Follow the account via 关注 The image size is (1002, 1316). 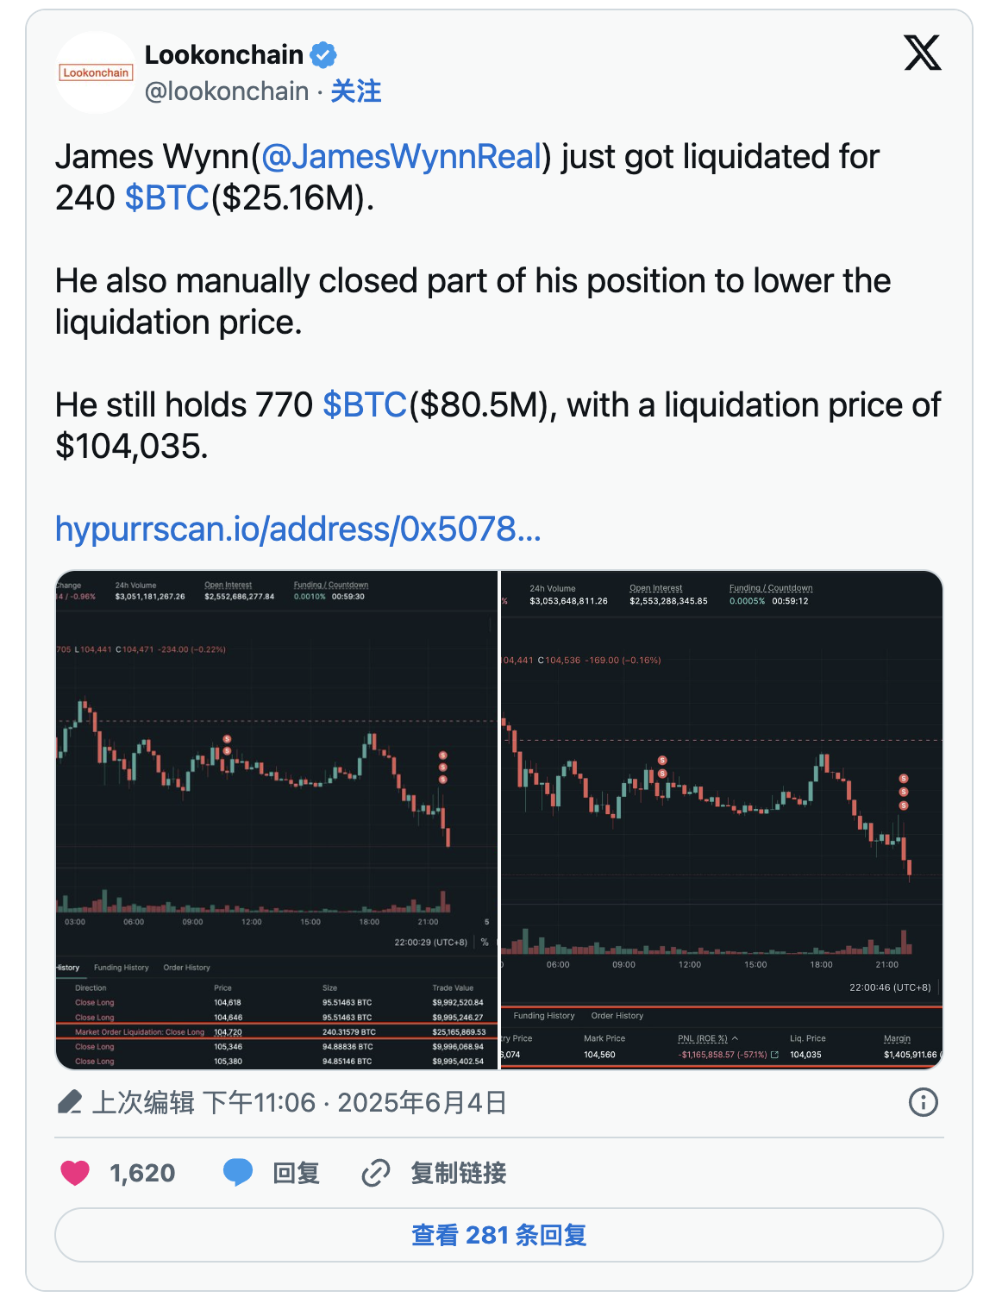point(355,91)
